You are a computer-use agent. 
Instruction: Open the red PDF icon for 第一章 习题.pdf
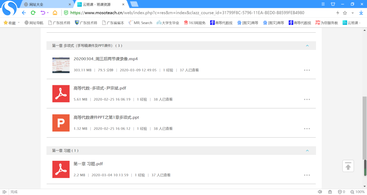click(61, 170)
